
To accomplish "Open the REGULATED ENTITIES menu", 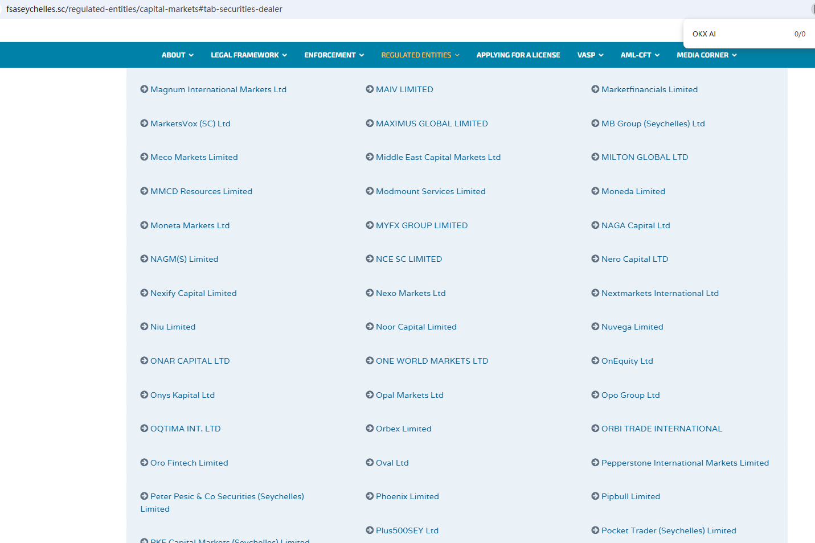I will 420,55.
